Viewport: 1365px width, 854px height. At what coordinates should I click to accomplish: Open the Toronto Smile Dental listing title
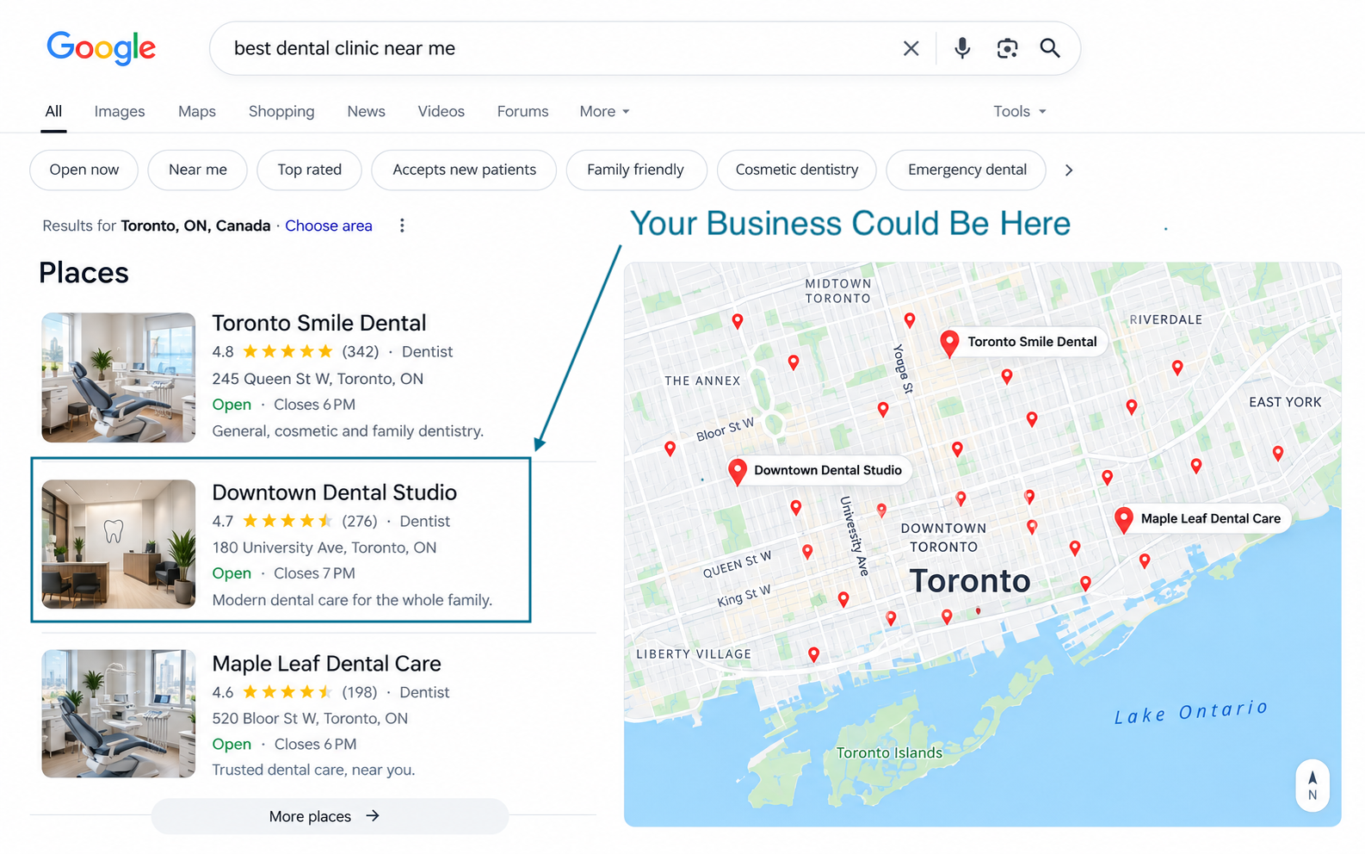click(x=319, y=323)
